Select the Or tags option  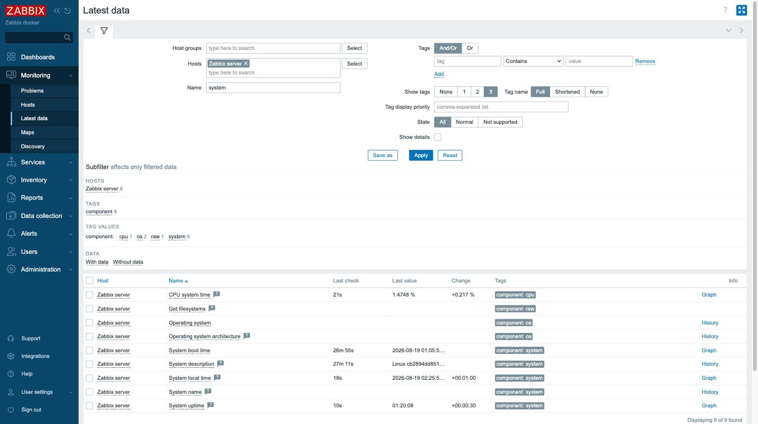(x=470, y=48)
